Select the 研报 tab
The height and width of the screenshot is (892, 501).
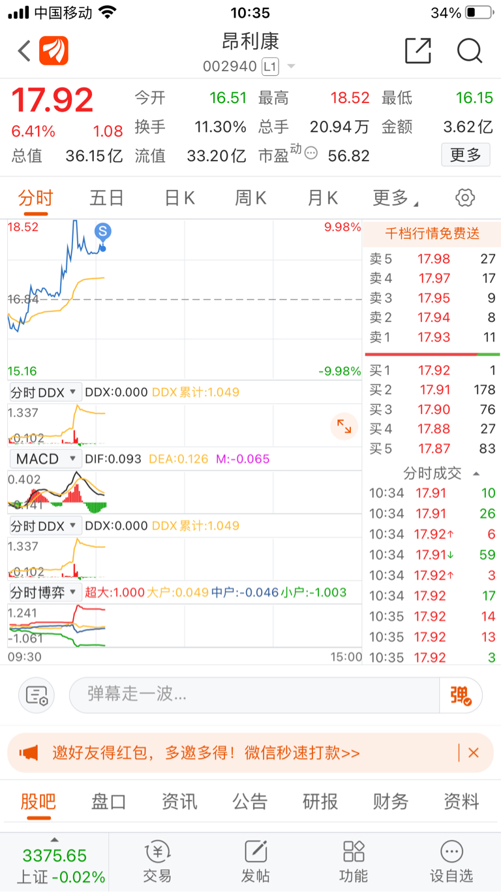pos(320,801)
